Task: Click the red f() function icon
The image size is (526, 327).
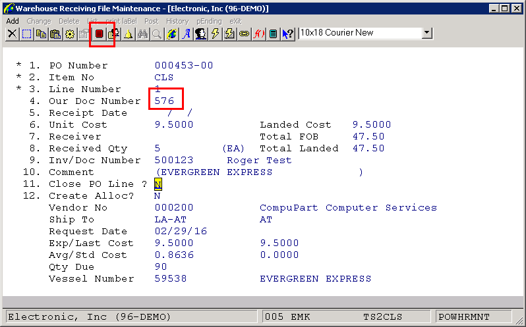Action: [x=258, y=34]
